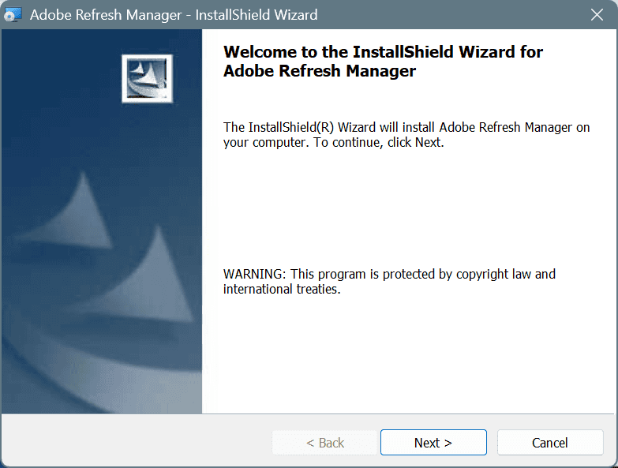Click the copyright WARNING text
Image resolution: width=618 pixels, height=468 pixels.
389,281
